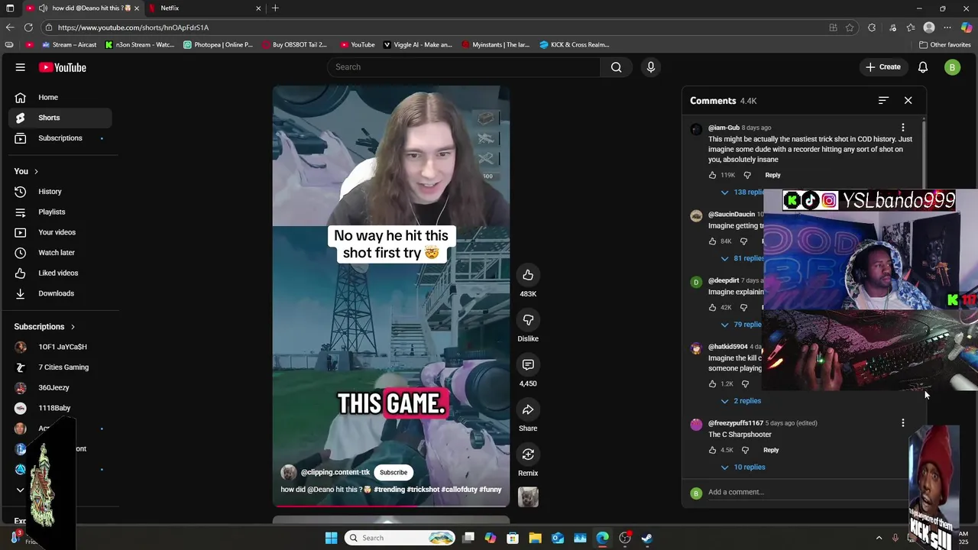
Task: Open Liked videos in sidebar
Action: click(x=60, y=273)
